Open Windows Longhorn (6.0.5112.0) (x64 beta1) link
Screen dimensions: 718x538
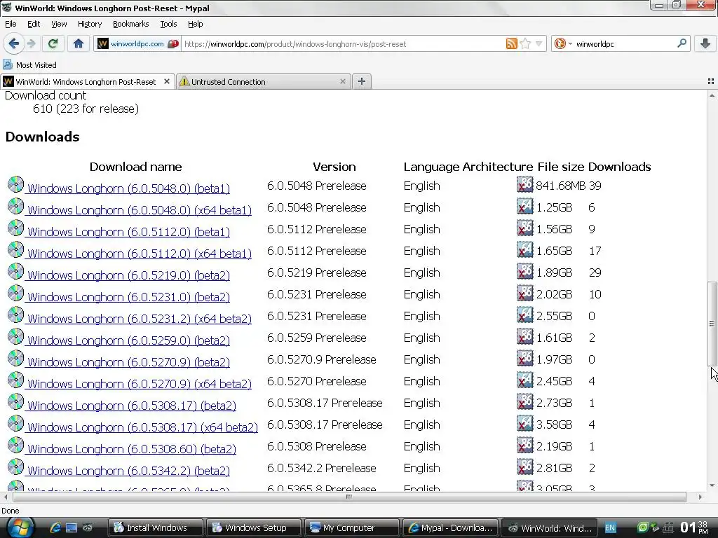[140, 254]
